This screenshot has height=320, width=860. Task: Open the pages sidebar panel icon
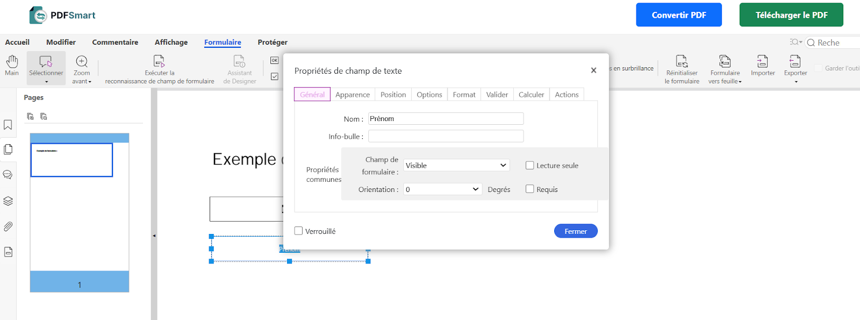point(8,150)
